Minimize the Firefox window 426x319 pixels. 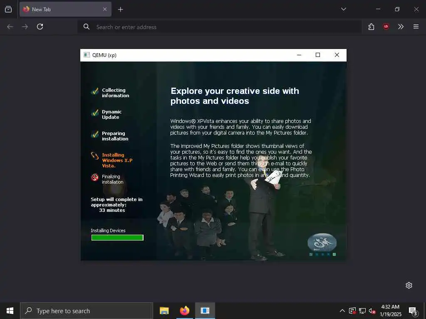click(x=378, y=9)
